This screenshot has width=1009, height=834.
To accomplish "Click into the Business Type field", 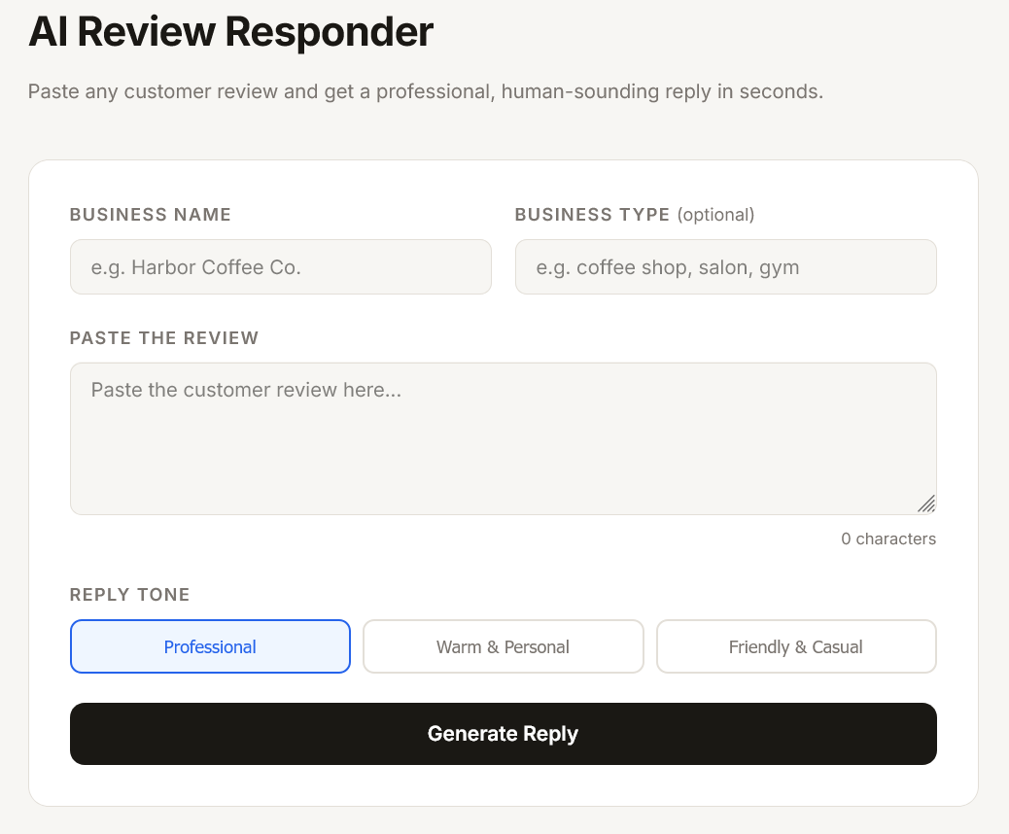I will (725, 267).
